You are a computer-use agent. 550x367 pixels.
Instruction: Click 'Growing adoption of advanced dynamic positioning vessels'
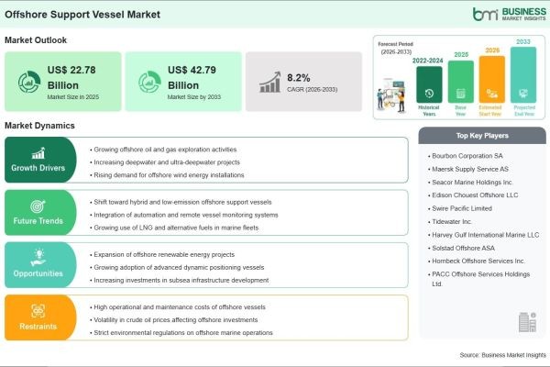(x=177, y=267)
